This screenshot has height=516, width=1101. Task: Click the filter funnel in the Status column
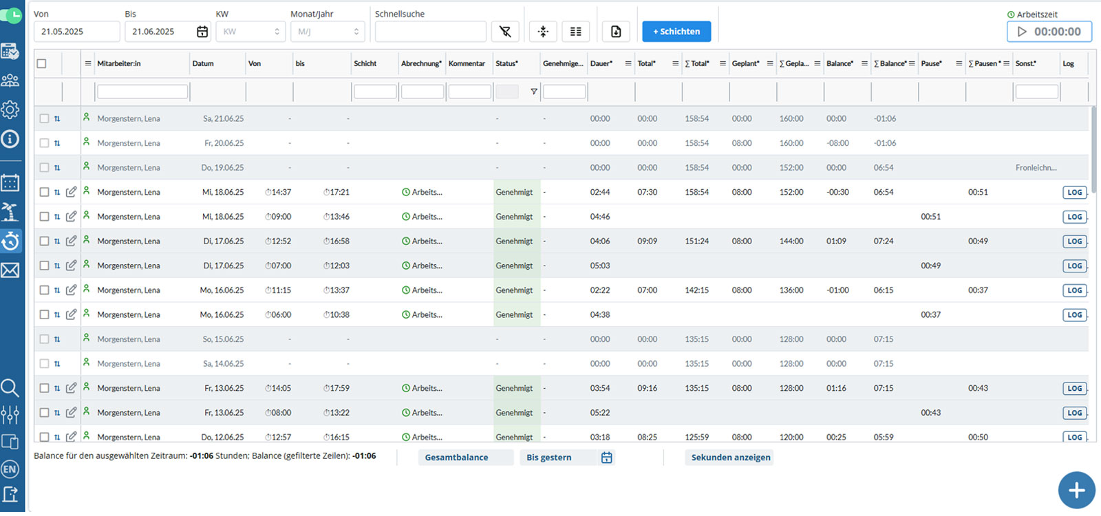(x=534, y=92)
